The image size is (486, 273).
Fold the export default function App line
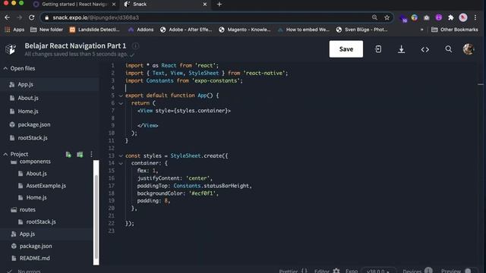[121, 96]
